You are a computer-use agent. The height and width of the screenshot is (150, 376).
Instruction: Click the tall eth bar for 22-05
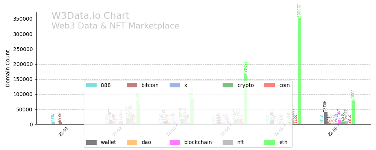[x=300, y=71]
